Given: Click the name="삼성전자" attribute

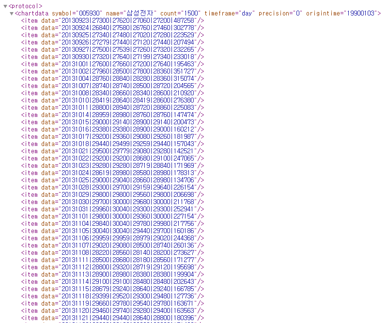Looking at the screenshot, I should point(131,14).
